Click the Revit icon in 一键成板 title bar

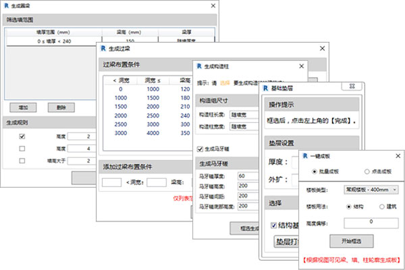[x=304, y=155]
